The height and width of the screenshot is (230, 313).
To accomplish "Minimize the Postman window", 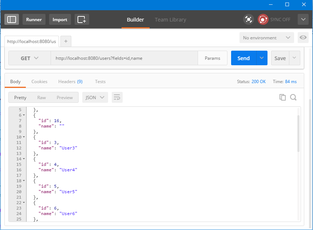I will pos(271,4).
